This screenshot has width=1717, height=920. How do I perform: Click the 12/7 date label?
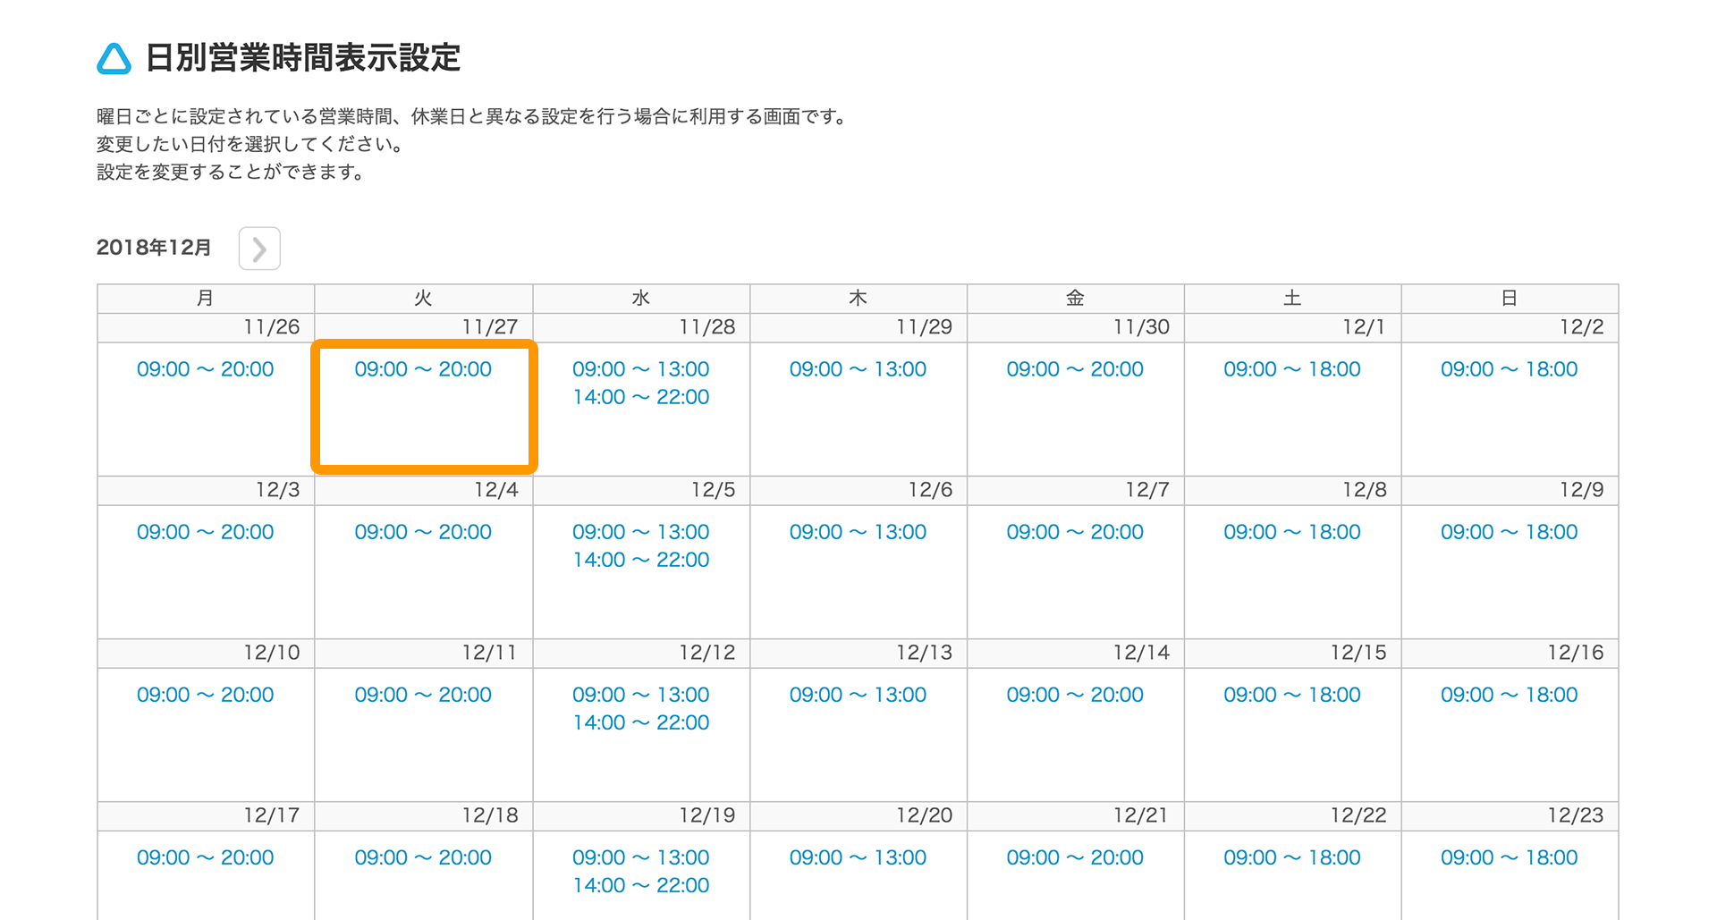click(x=1147, y=490)
